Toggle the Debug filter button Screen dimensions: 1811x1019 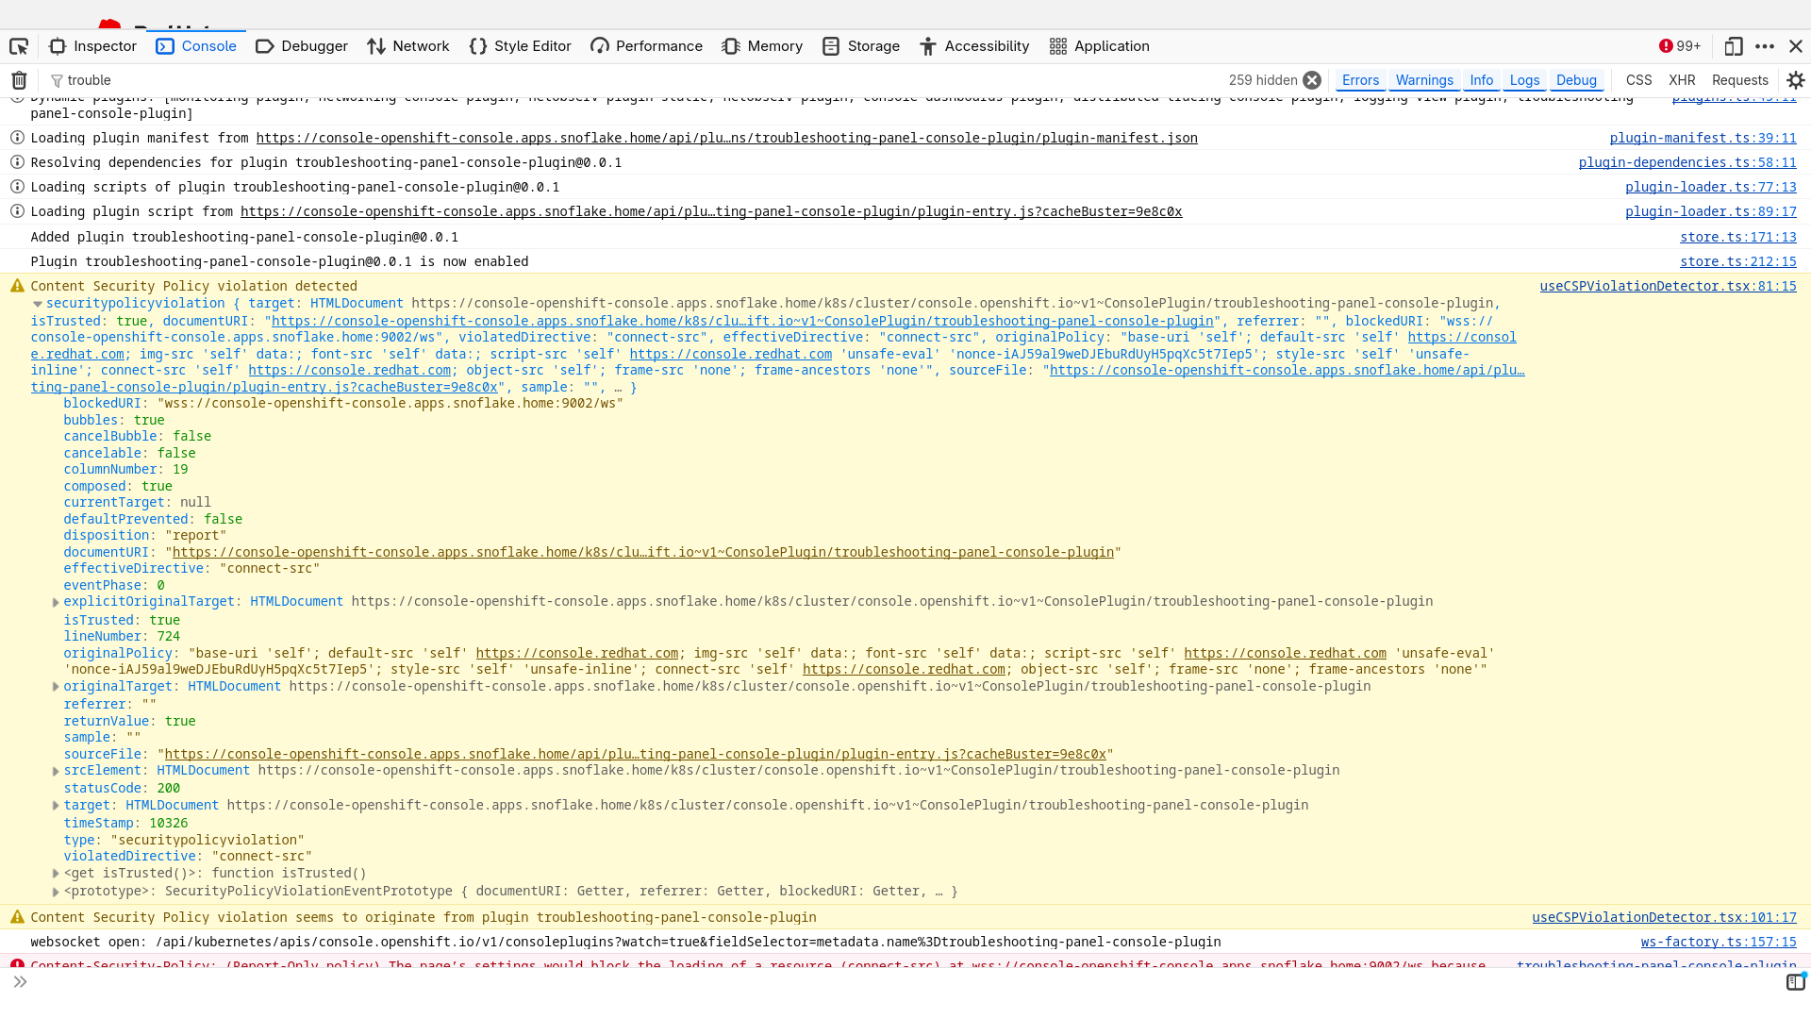pyautogui.click(x=1576, y=80)
